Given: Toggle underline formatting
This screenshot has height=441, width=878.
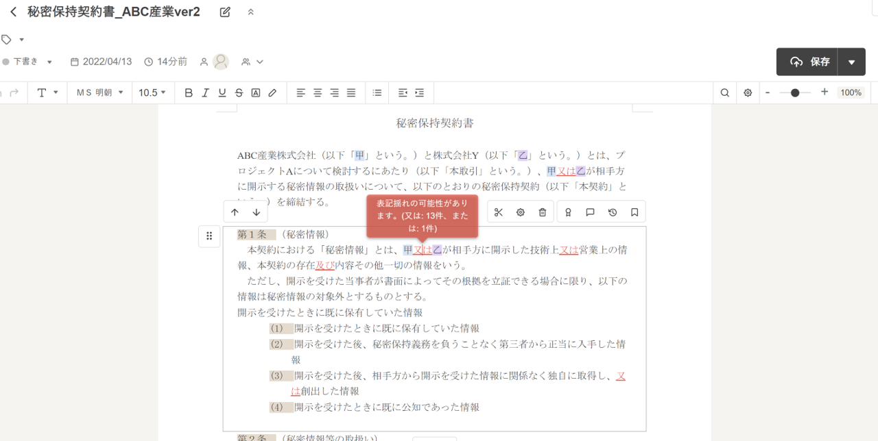Looking at the screenshot, I should click(x=222, y=92).
